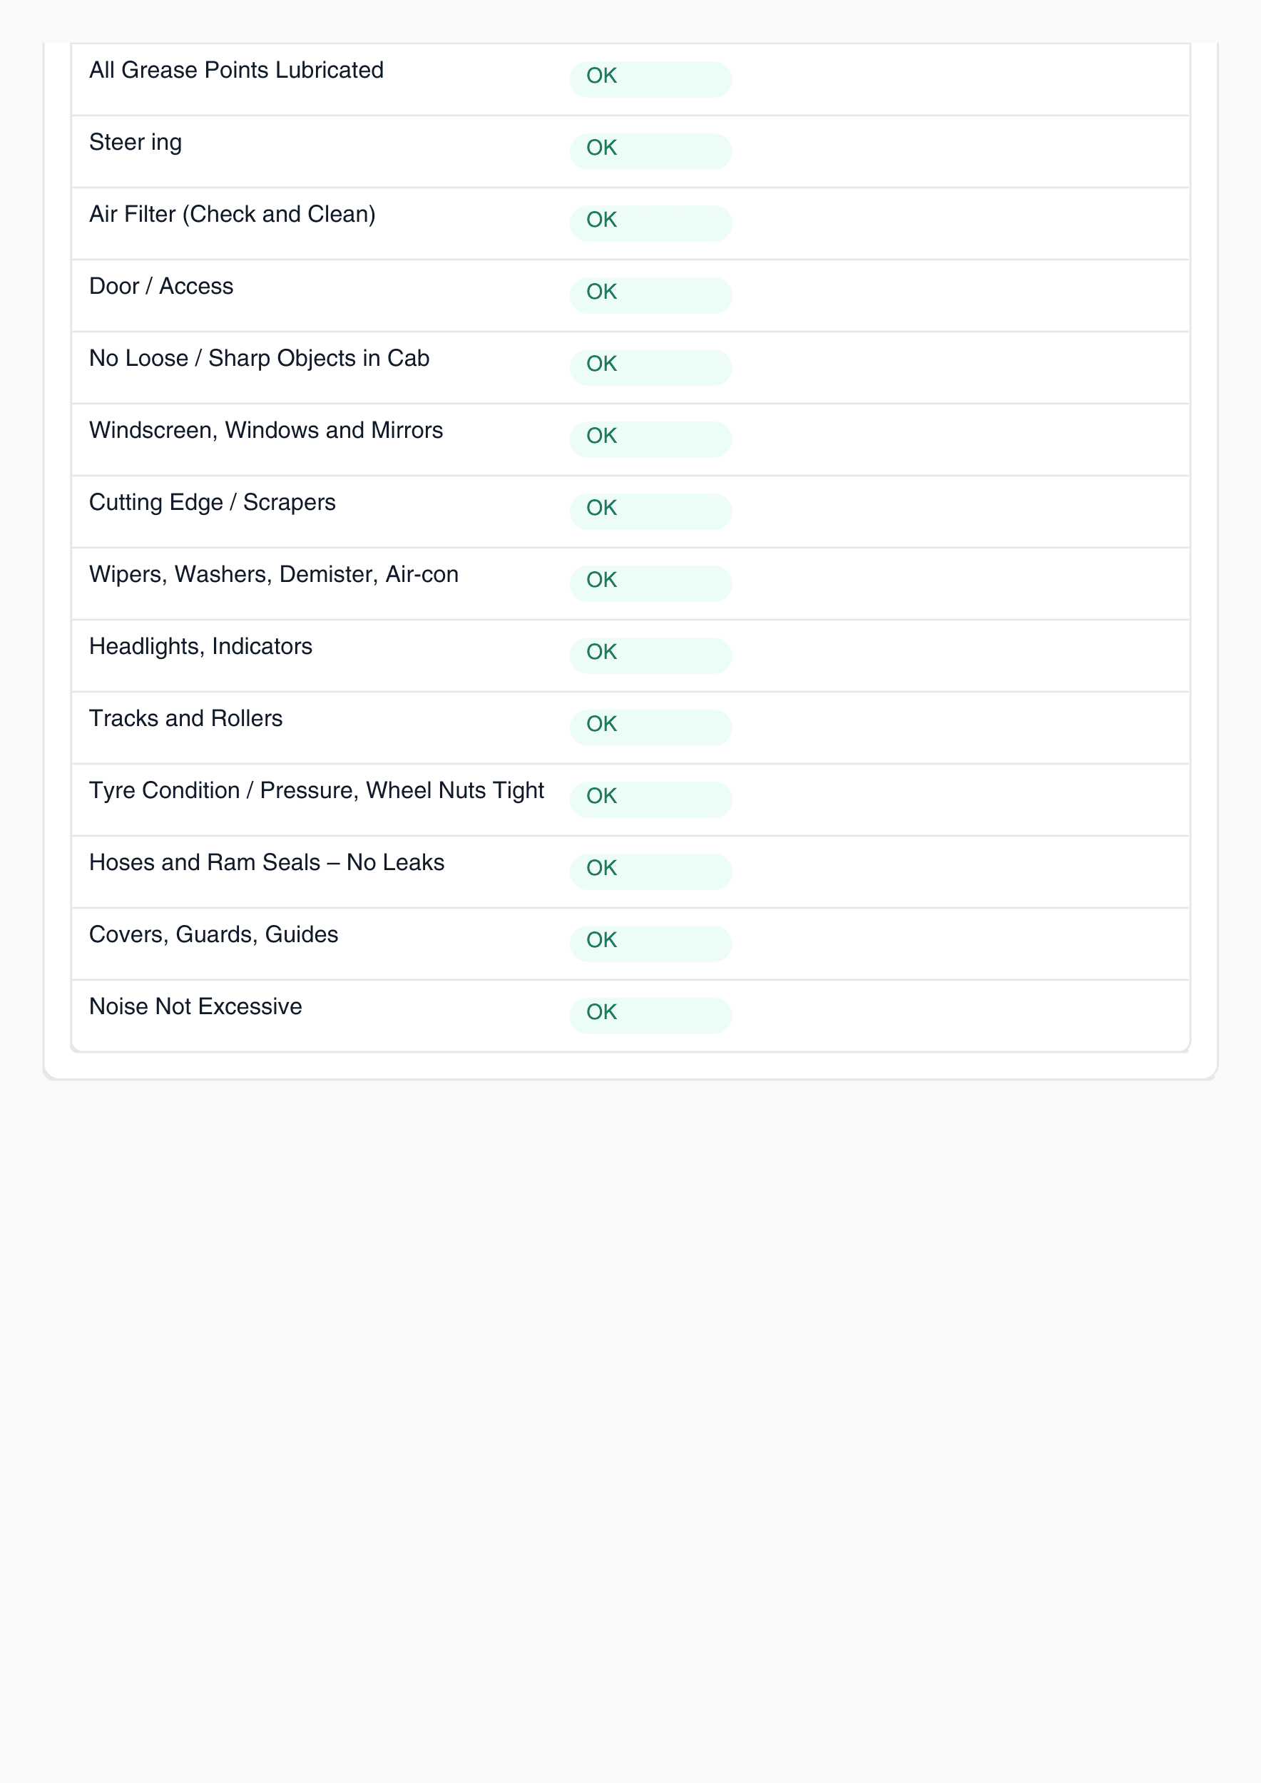
Task: Click OK badge for Tyre Condition row
Action: (650, 799)
